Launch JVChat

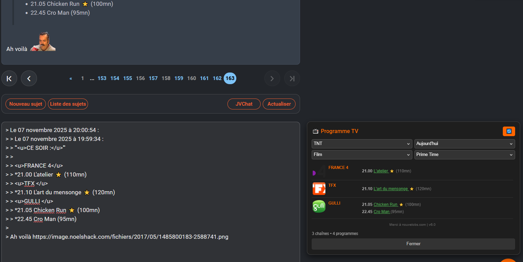[x=244, y=104]
